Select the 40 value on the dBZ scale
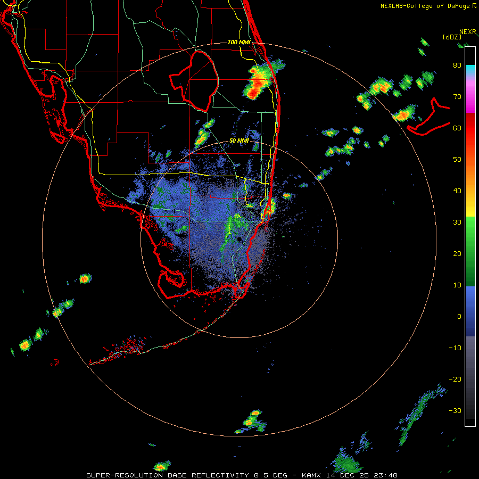The image size is (479, 479). pos(457,191)
